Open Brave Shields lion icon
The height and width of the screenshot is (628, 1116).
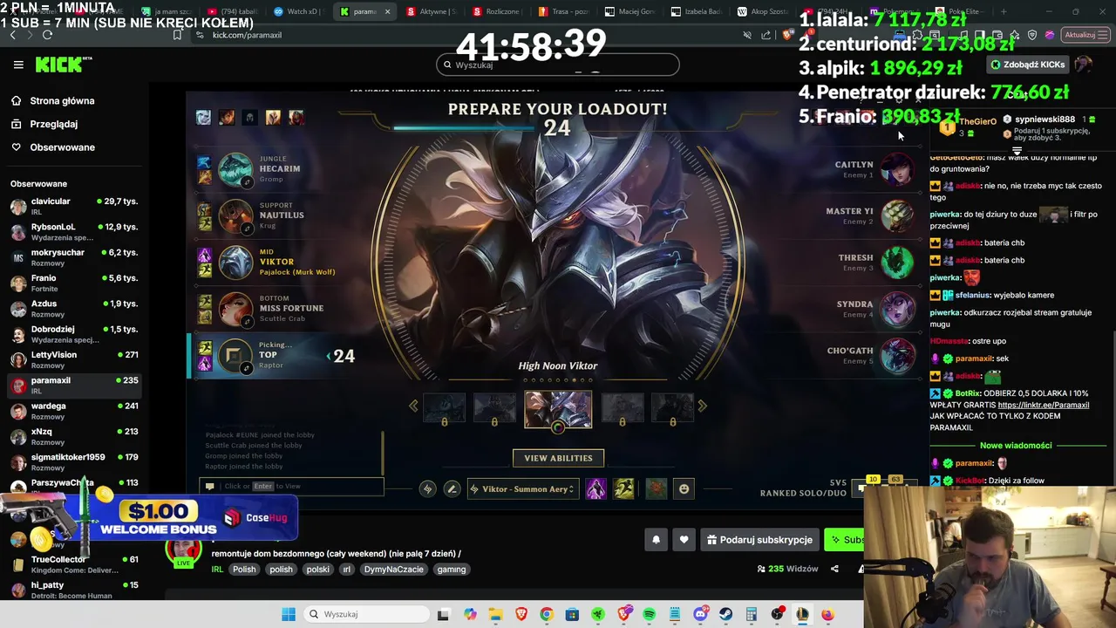(x=788, y=35)
